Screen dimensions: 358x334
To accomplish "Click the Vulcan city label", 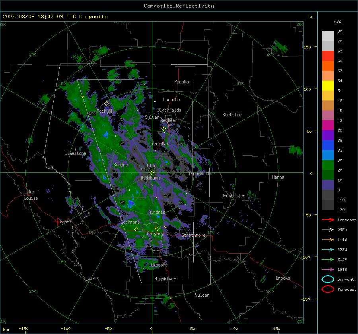I will pyautogui.click(x=202, y=295).
